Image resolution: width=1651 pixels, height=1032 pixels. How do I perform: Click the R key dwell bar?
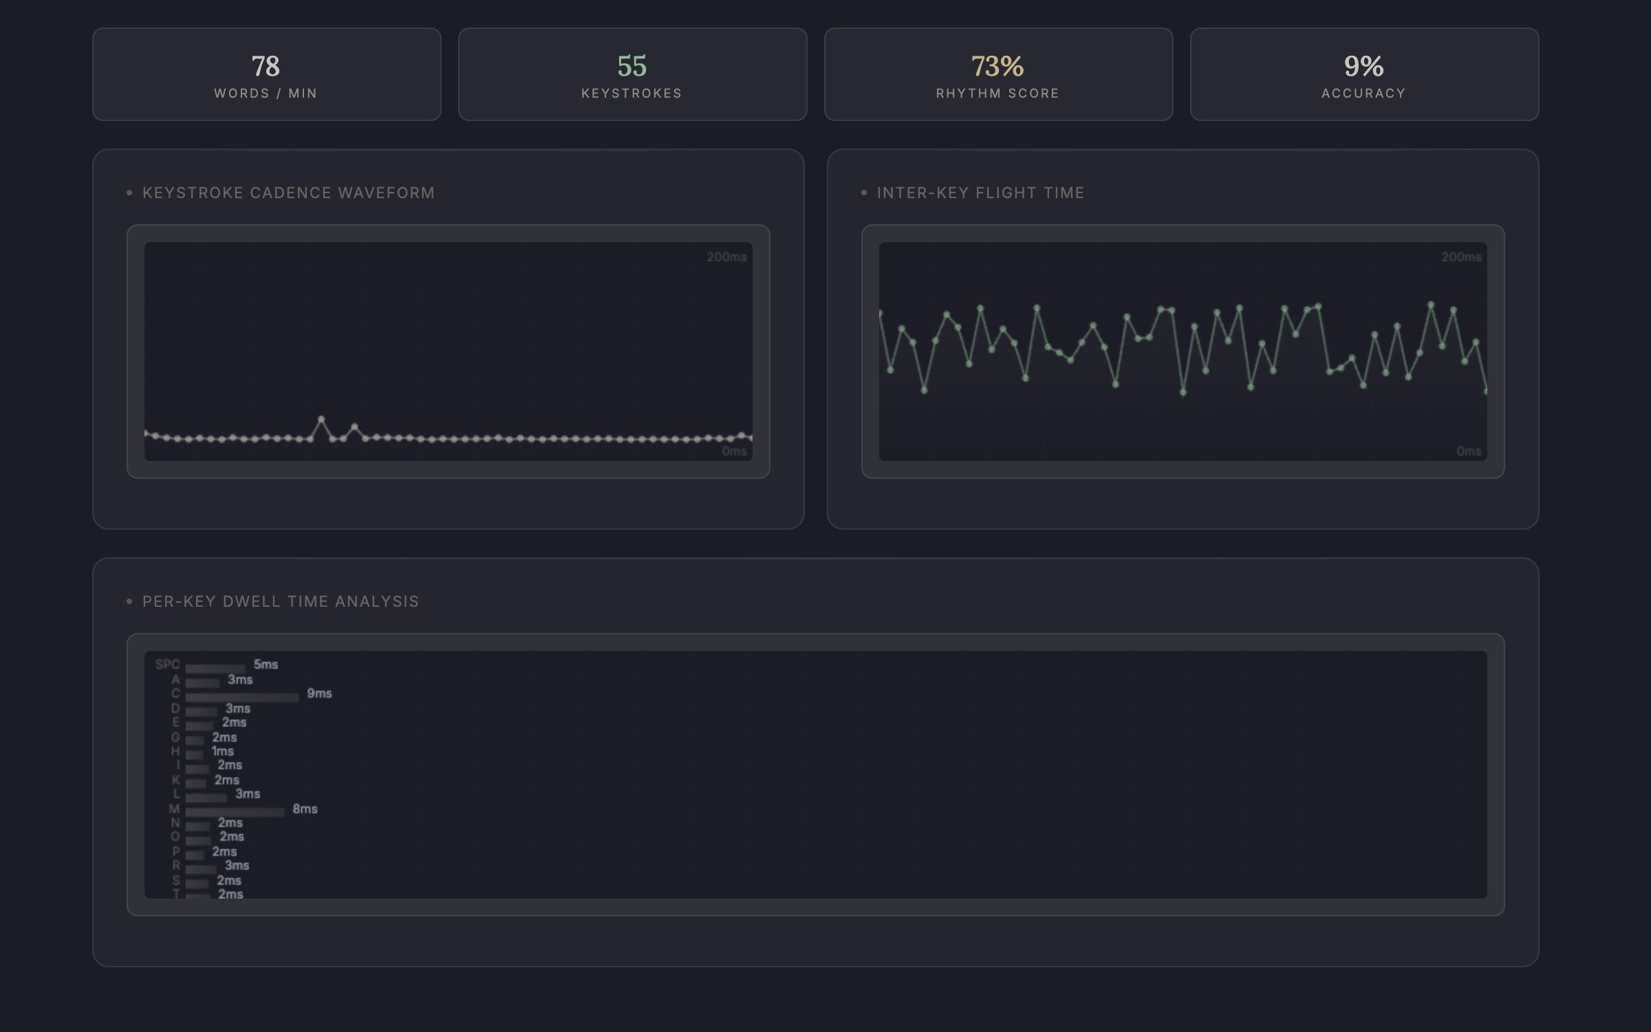click(200, 869)
